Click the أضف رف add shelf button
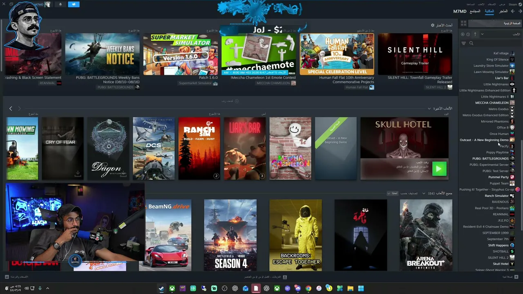523x294 pixels. [230, 101]
